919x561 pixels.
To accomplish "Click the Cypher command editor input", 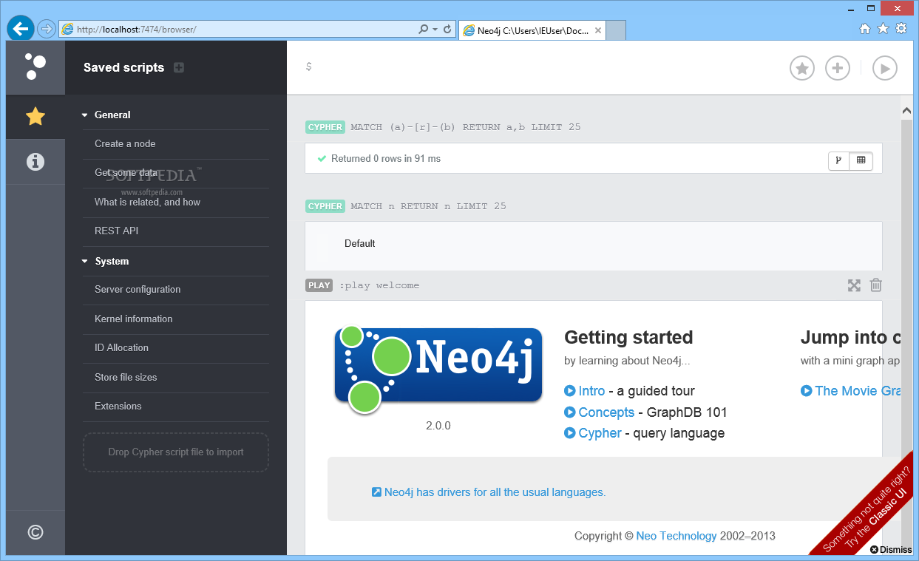I will click(x=540, y=67).
